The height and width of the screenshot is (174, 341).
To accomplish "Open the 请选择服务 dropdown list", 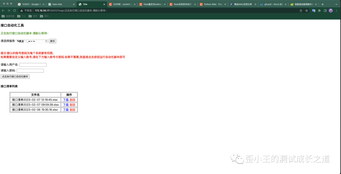I will [32, 41].
